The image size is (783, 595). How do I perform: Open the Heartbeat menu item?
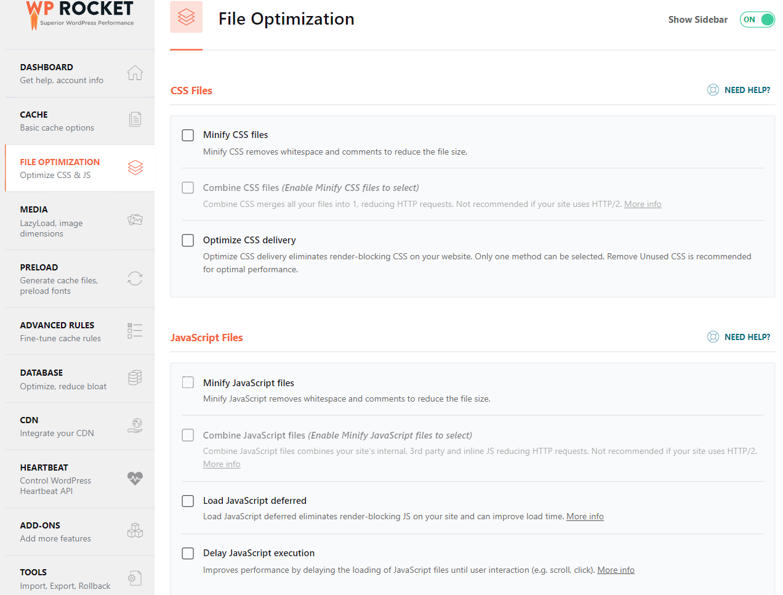79,479
